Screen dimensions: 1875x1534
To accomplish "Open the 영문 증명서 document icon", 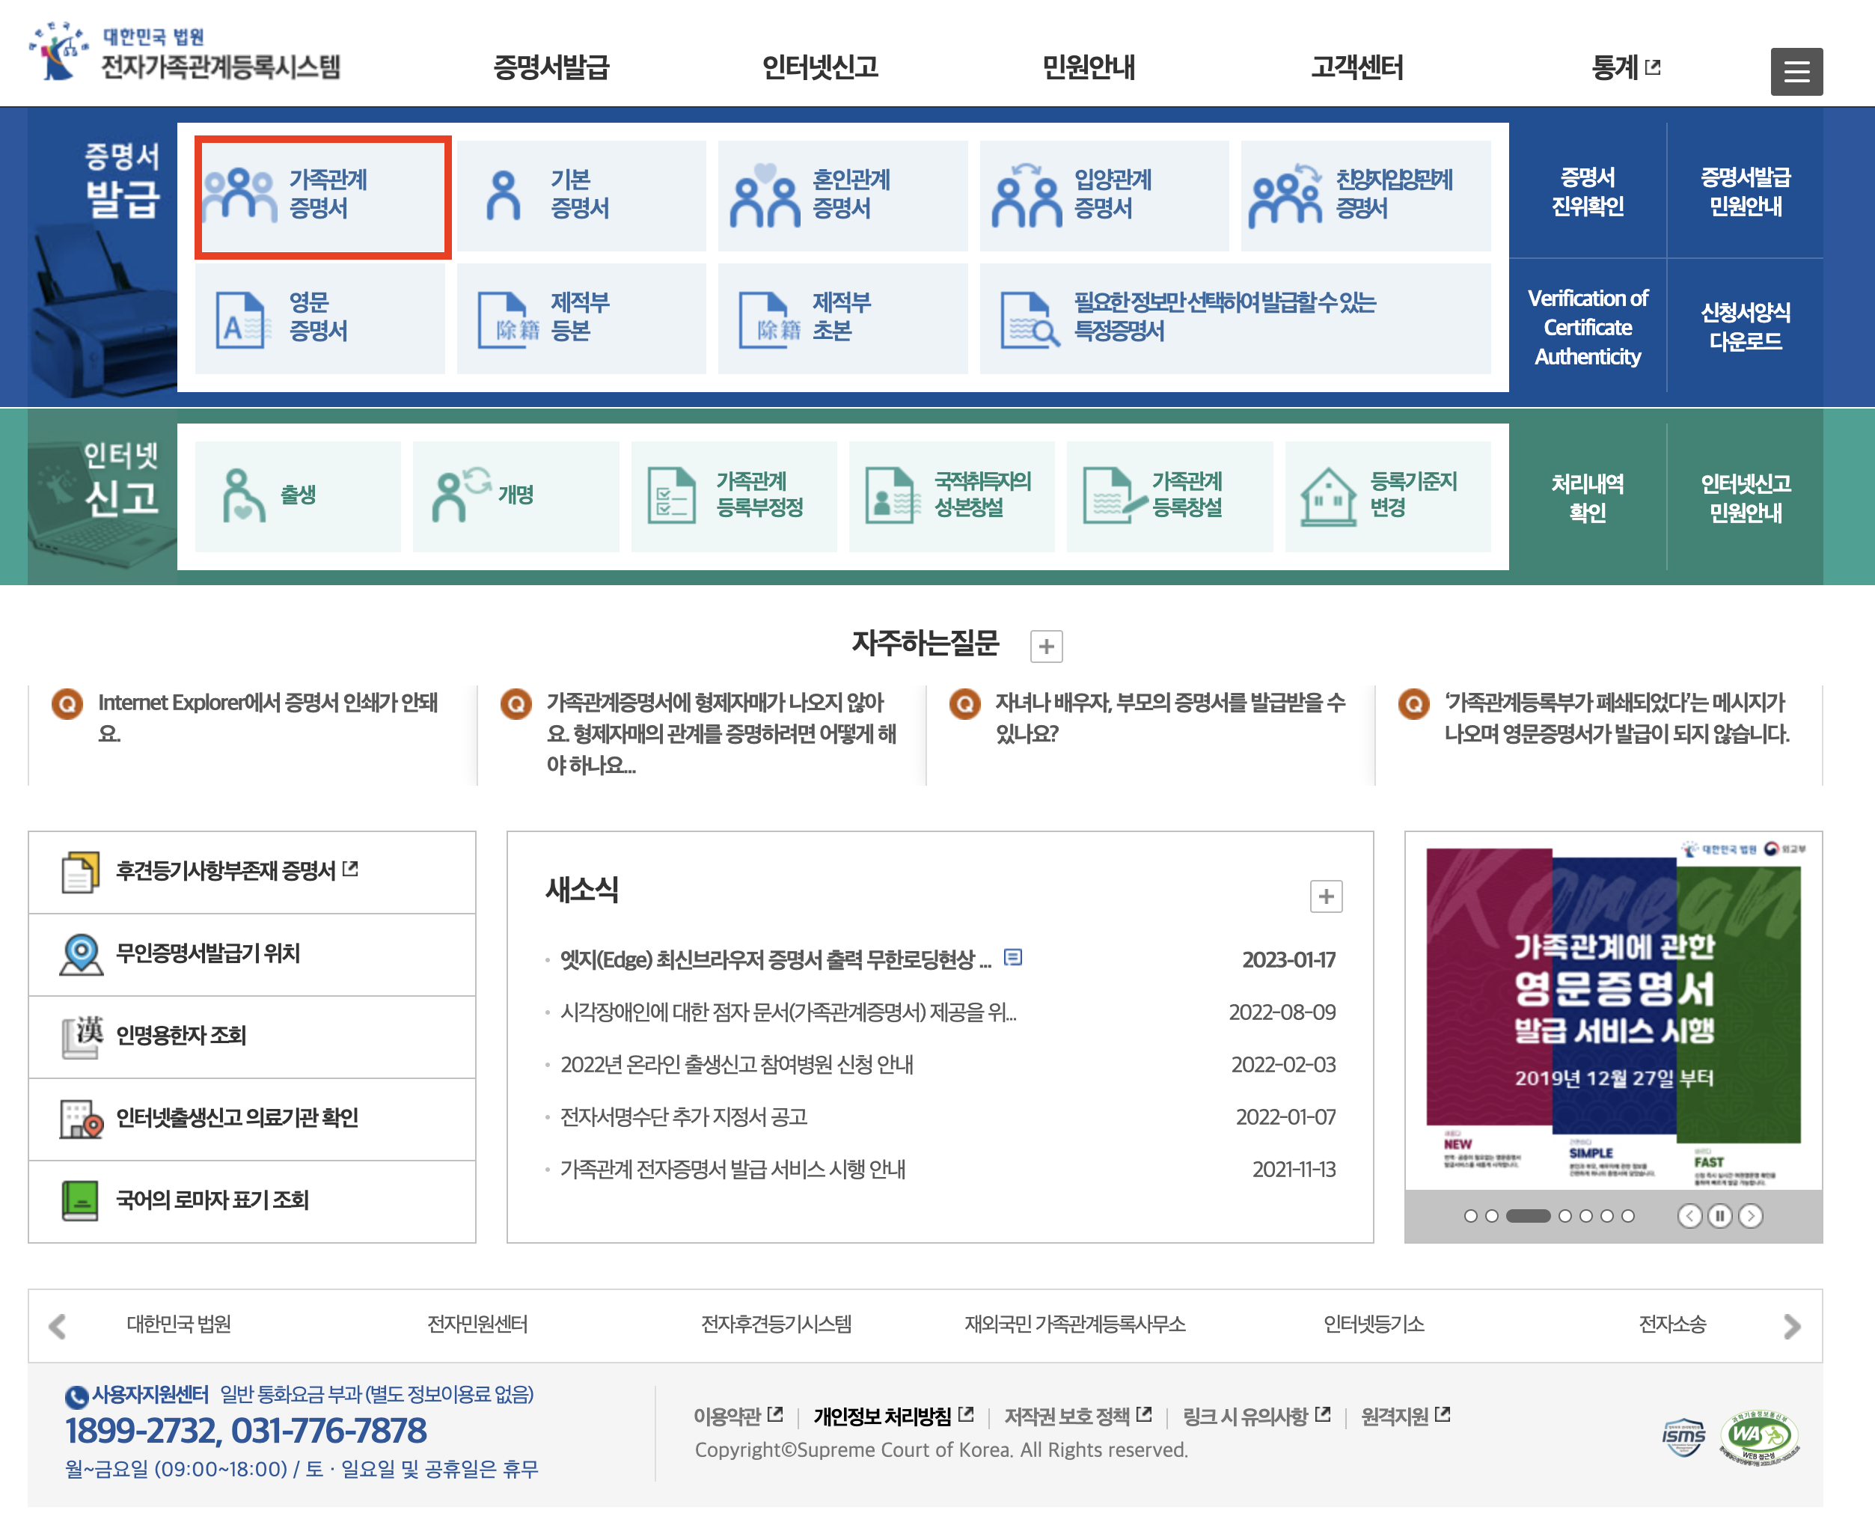I will click(x=239, y=319).
